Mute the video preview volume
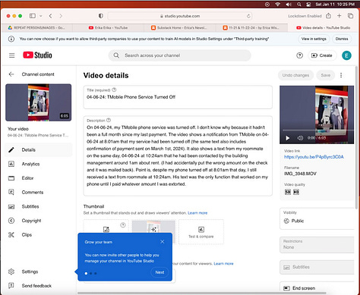The height and width of the screenshot is (295, 360). (300, 138)
